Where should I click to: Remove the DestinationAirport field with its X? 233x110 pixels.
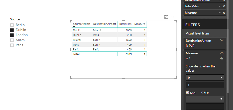pos(224,1)
